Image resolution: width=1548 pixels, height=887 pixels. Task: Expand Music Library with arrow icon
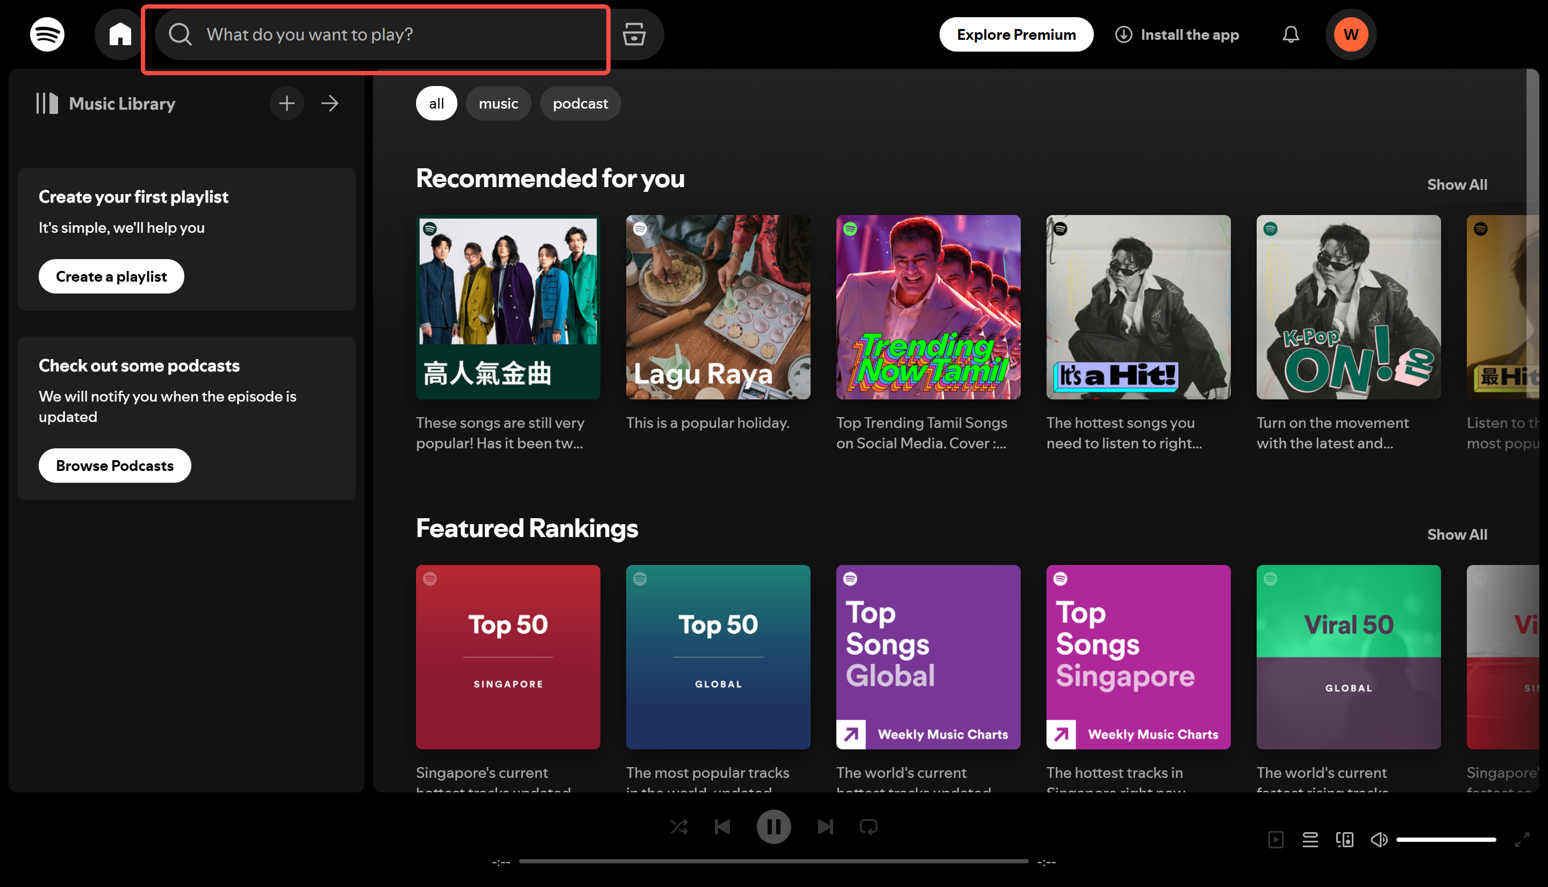pyautogui.click(x=329, y=104)
